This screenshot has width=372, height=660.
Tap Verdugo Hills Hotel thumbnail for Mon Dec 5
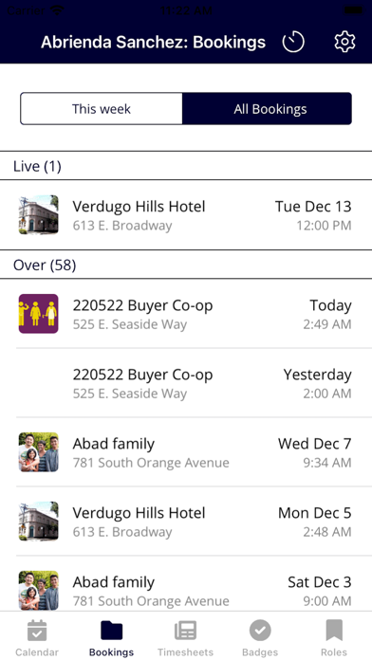coord(38,522)
